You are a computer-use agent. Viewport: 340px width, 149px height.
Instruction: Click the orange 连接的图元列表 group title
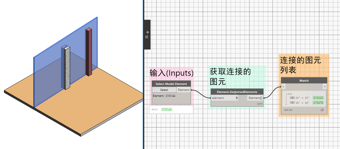pyautogui.click(x=300, y=65)
